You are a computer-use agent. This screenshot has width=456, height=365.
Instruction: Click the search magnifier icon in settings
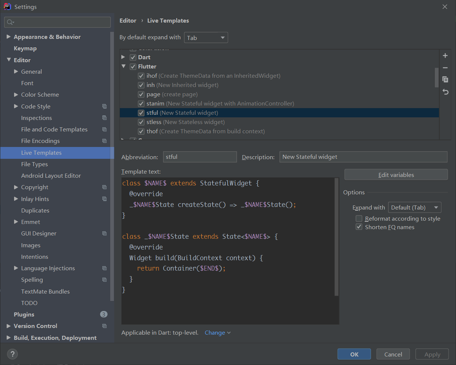point(10,22)
